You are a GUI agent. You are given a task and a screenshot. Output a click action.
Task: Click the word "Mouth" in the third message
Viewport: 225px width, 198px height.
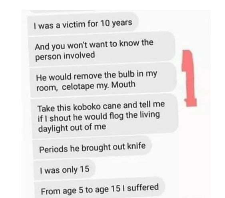click(x=123, y=84)
